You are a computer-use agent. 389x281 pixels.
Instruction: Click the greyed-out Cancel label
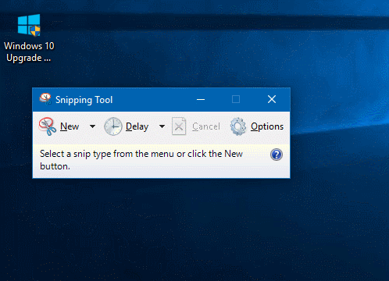click(206, 126)
